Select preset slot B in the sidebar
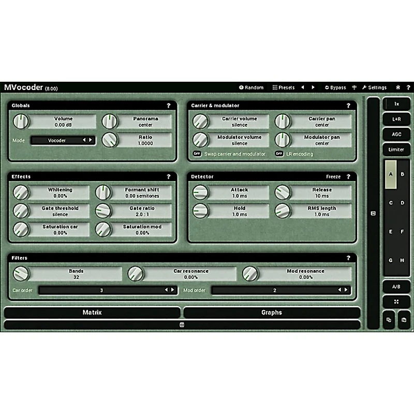The width and height of the screenshot is (414, 414). tap(402, 174)
